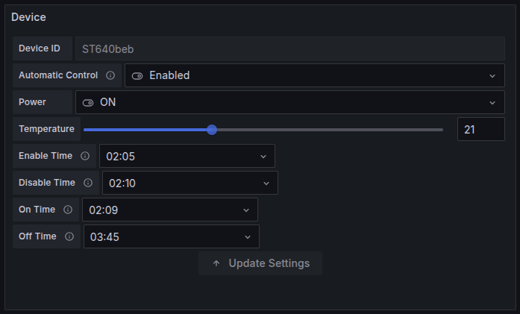Screen dimensions: 520x314
Task: Click the temperature value field showing 21
Action: (x=480, y=129)
